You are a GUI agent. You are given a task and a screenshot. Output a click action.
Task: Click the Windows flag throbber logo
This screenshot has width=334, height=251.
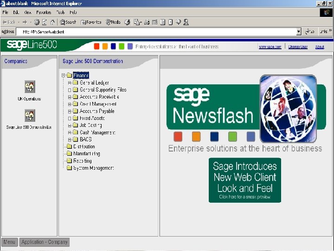pyautogui.click(x=326, y=13)
